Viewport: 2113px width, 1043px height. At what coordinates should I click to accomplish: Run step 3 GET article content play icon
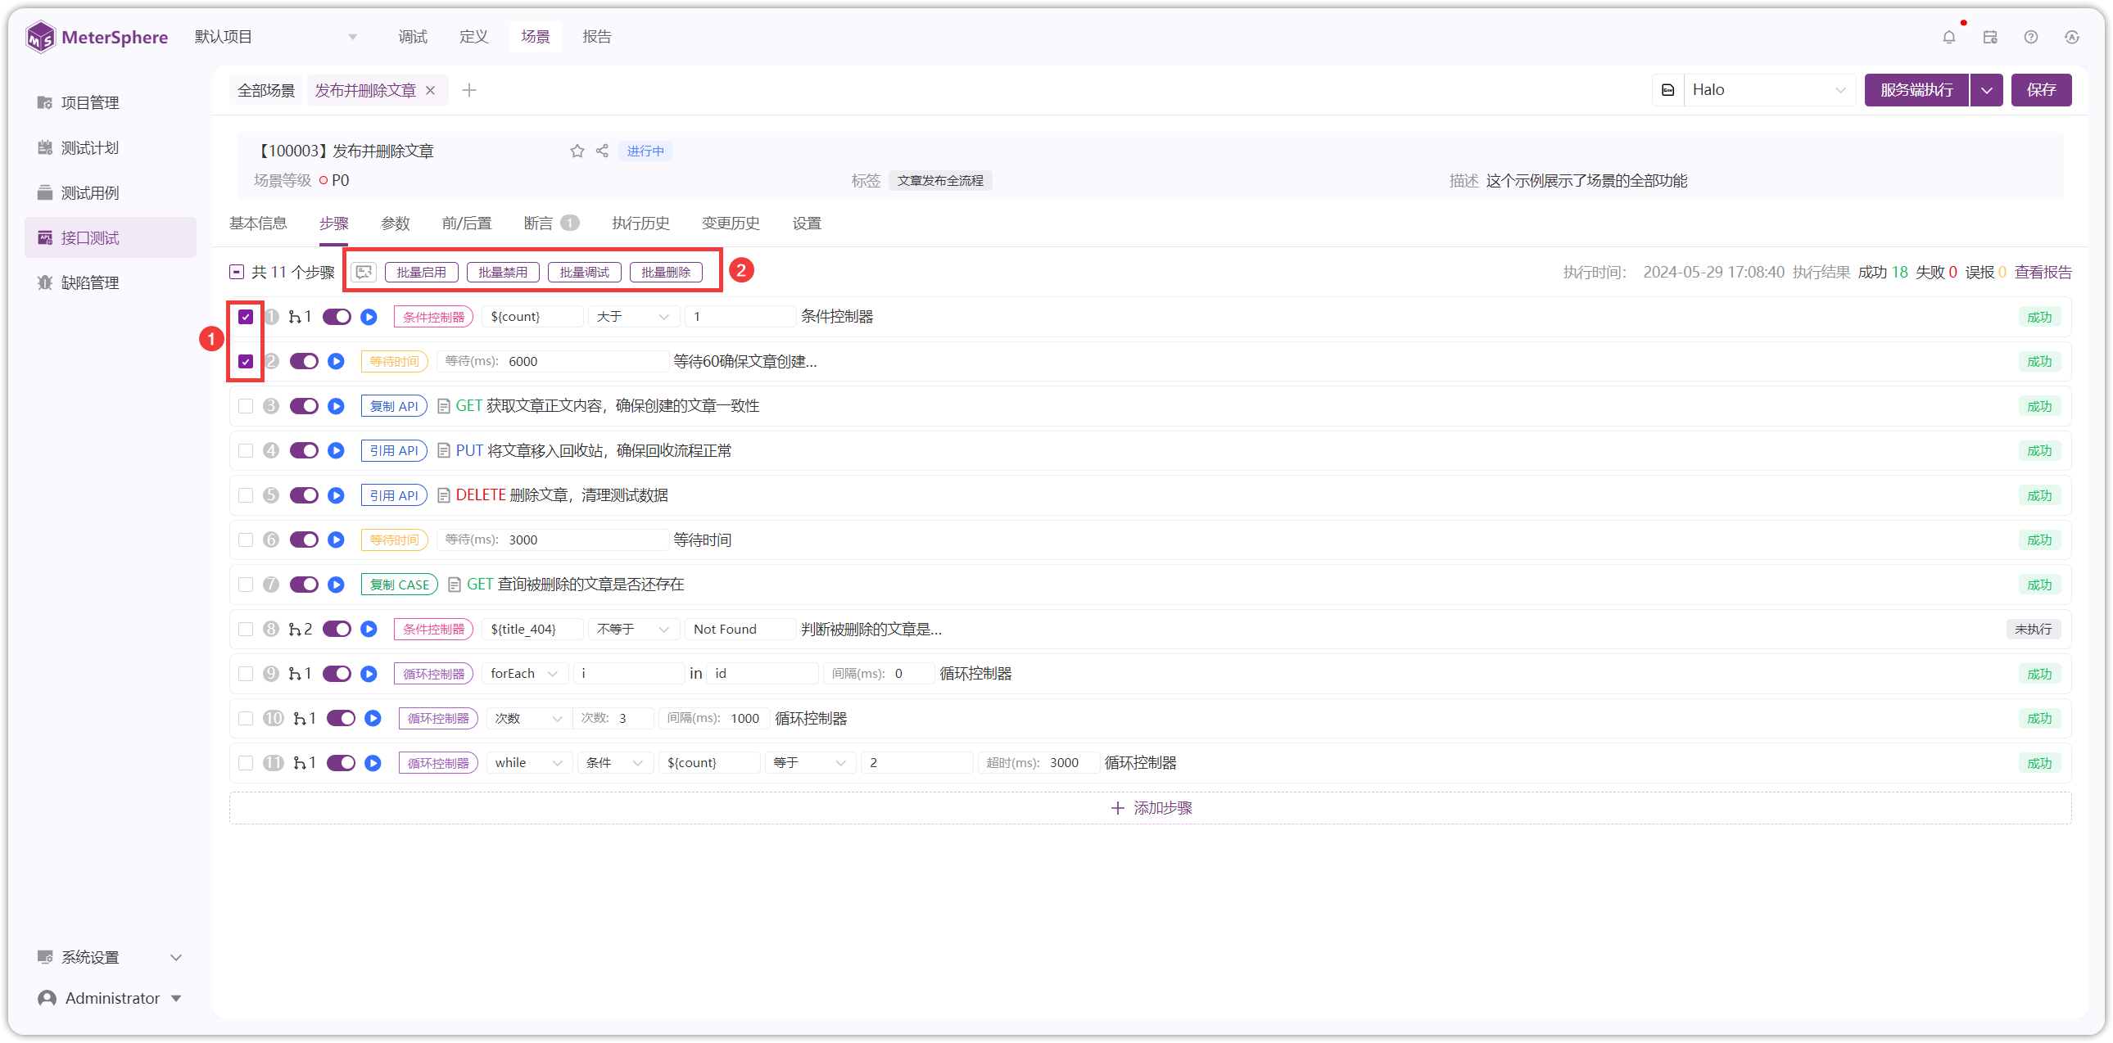pyautogui.click(x=337, y=406)
